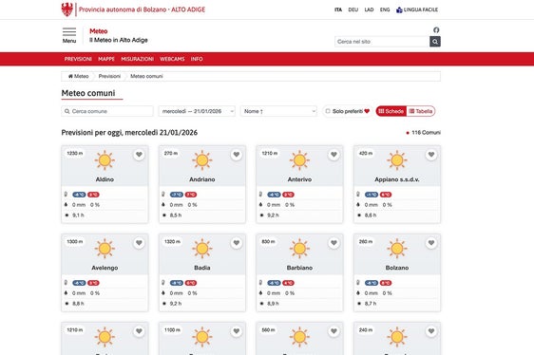Click the Cerca nel sito field
This screenshot has height=355, width=534.
click(x=382, y=42)
